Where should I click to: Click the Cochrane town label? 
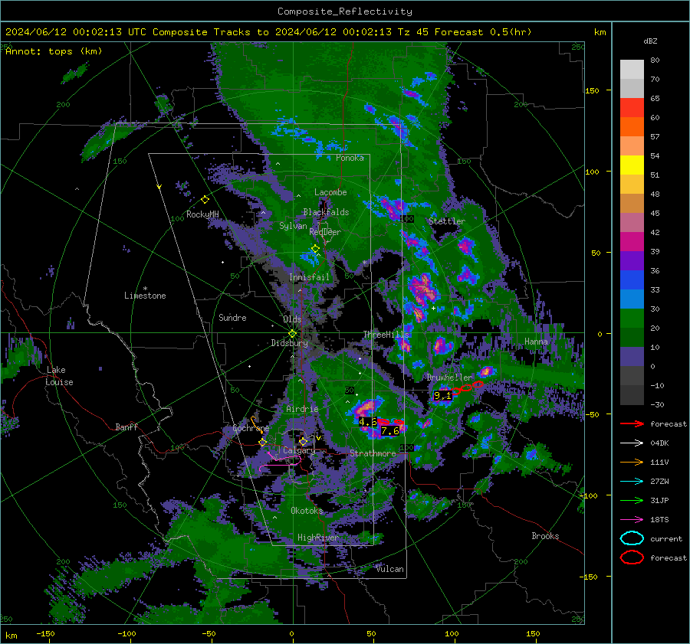click(x=251, y=428)
